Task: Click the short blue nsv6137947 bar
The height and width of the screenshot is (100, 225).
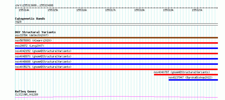Action: tap(193, 80)
